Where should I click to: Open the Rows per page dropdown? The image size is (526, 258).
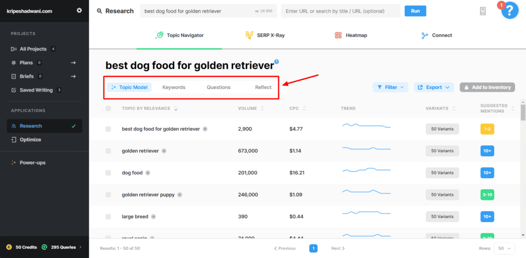504,249
